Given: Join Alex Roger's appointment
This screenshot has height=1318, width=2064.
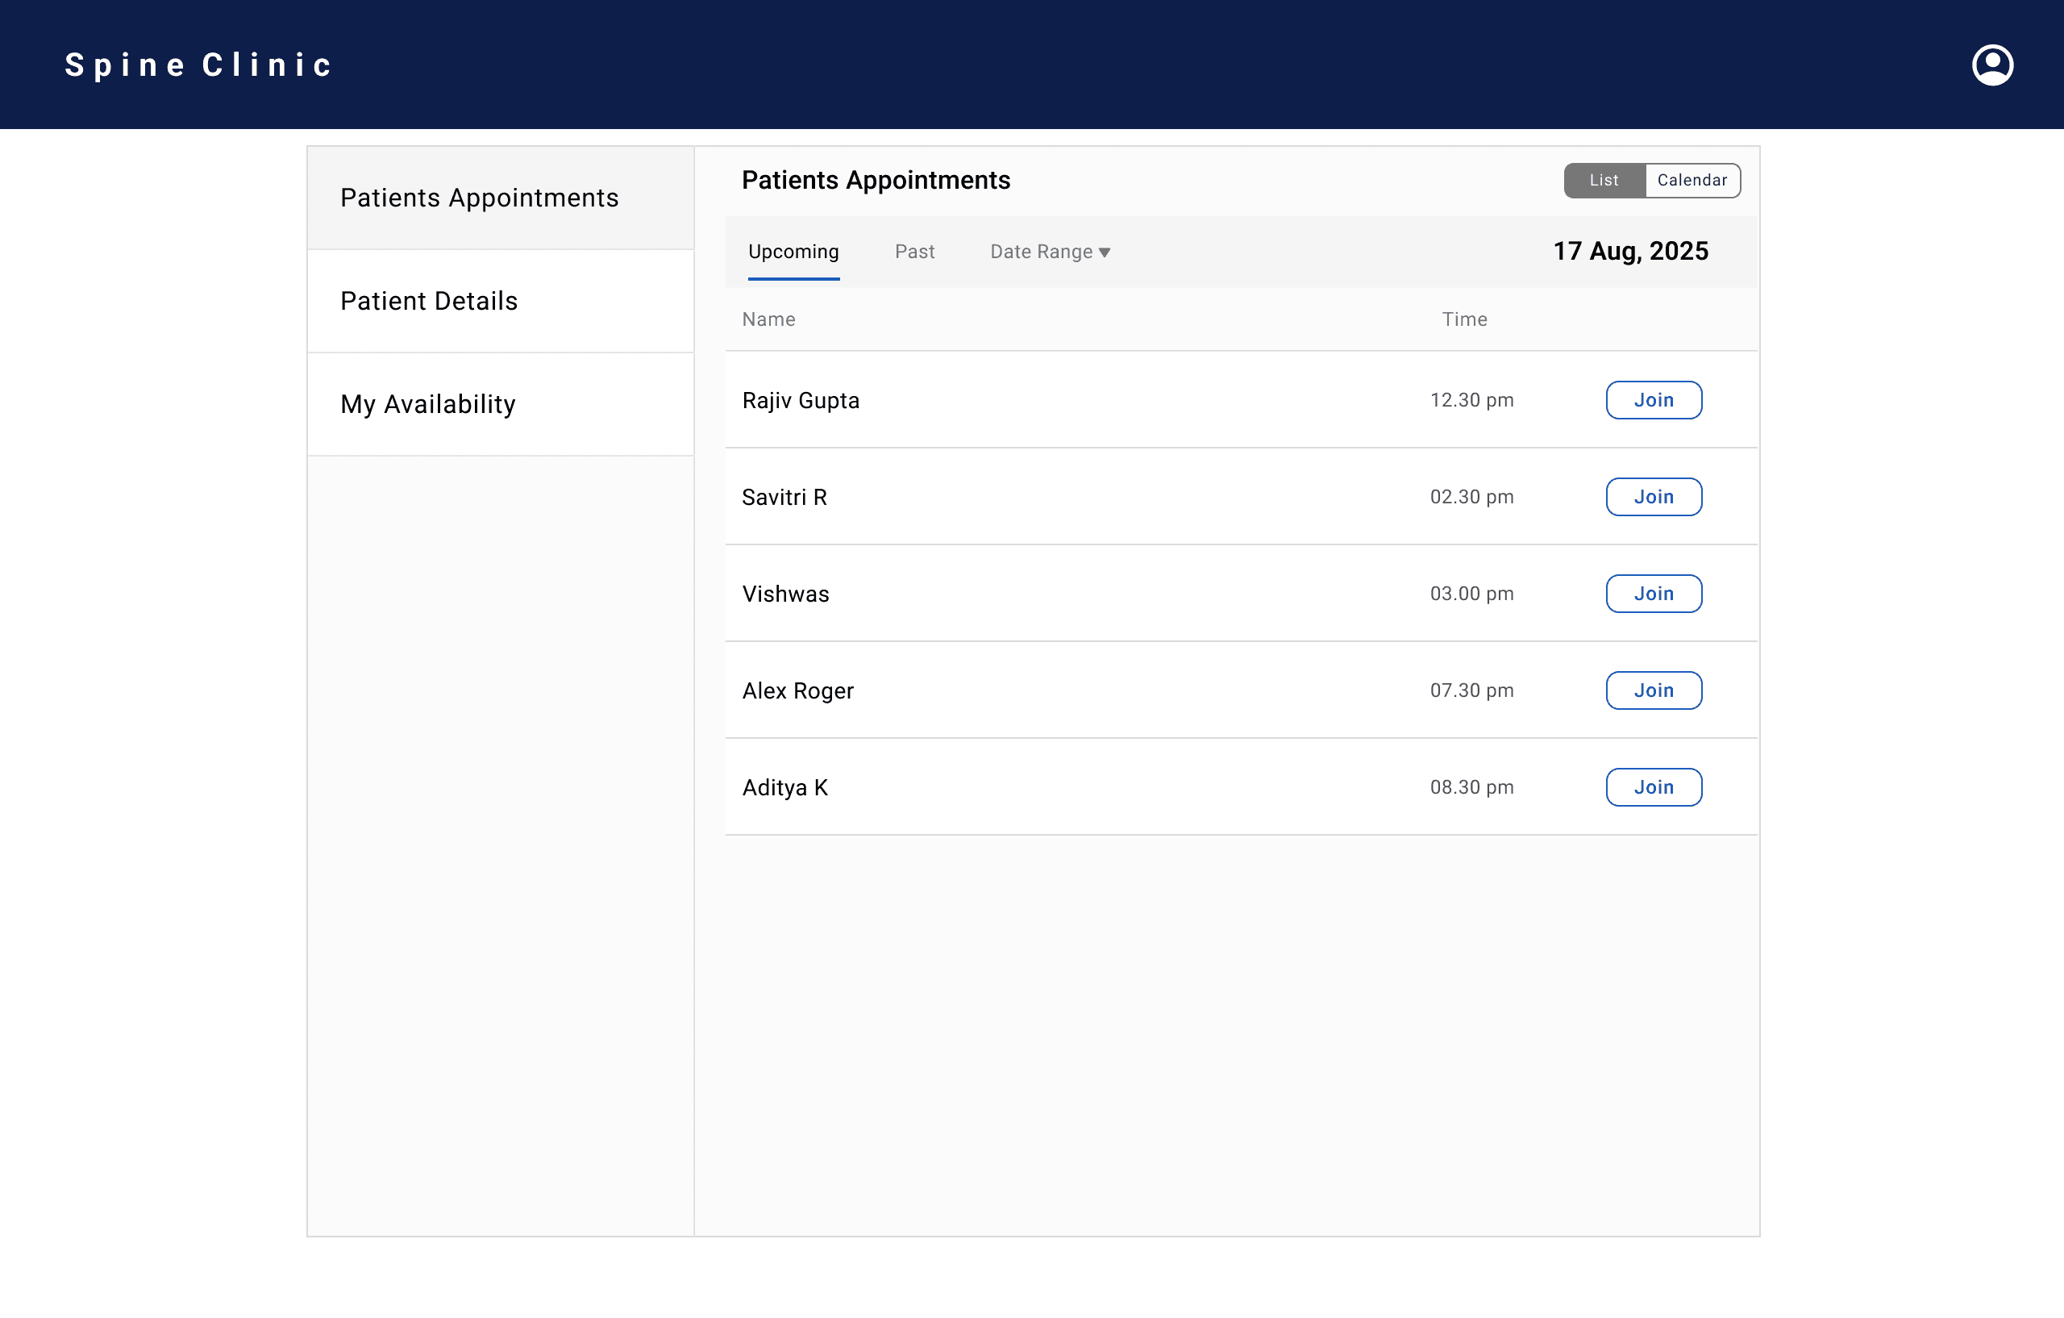Looking at the screenshot, I should (1653, 691).
